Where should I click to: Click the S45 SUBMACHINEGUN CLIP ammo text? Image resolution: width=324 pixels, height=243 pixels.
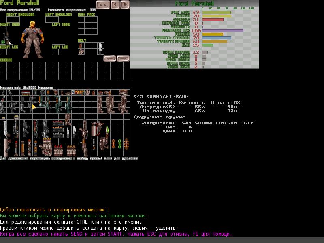[217, 123]
